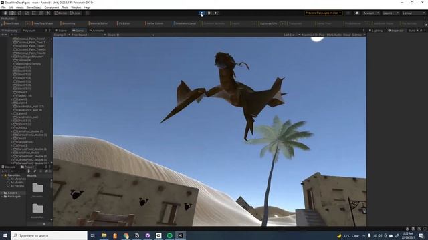Open the Gizmos dropdown arrow
Screen dimensions: 428x240
coord(364,35)
